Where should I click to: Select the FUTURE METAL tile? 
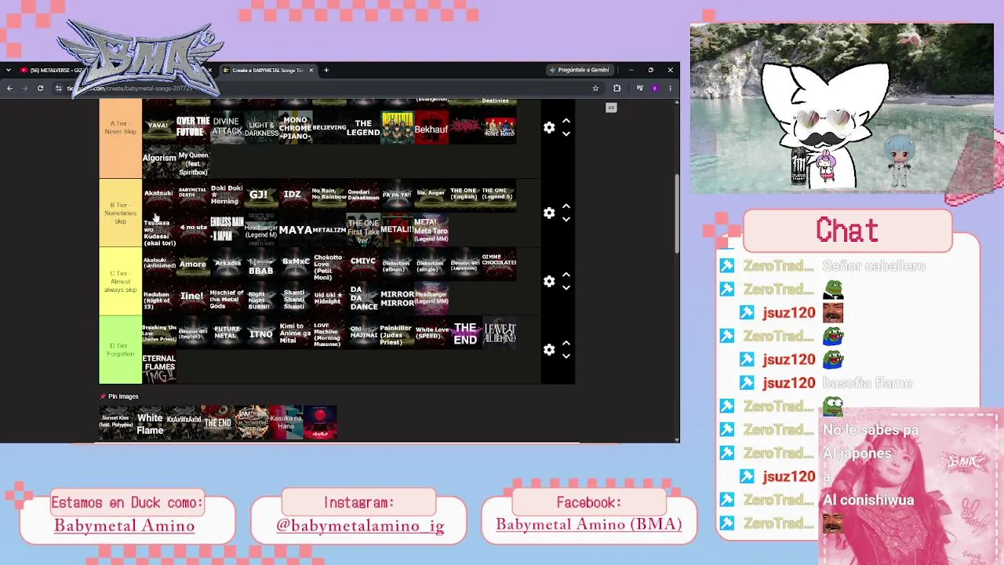(x=227, y=333)
